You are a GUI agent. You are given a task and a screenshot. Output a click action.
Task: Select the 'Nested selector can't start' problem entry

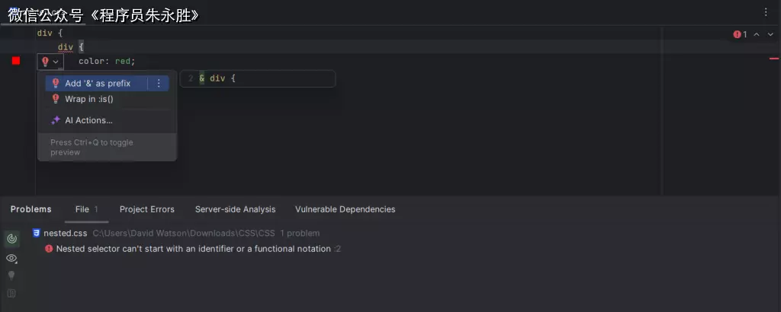pos(194,249)
